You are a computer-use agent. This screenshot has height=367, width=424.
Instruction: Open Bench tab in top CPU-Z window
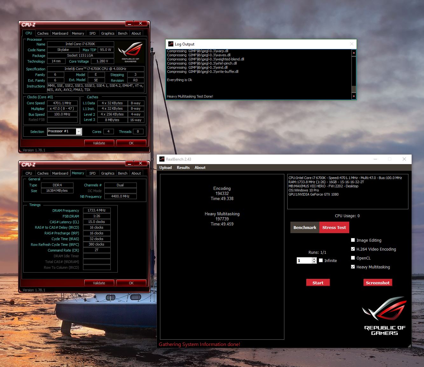[x=122, y=33]
